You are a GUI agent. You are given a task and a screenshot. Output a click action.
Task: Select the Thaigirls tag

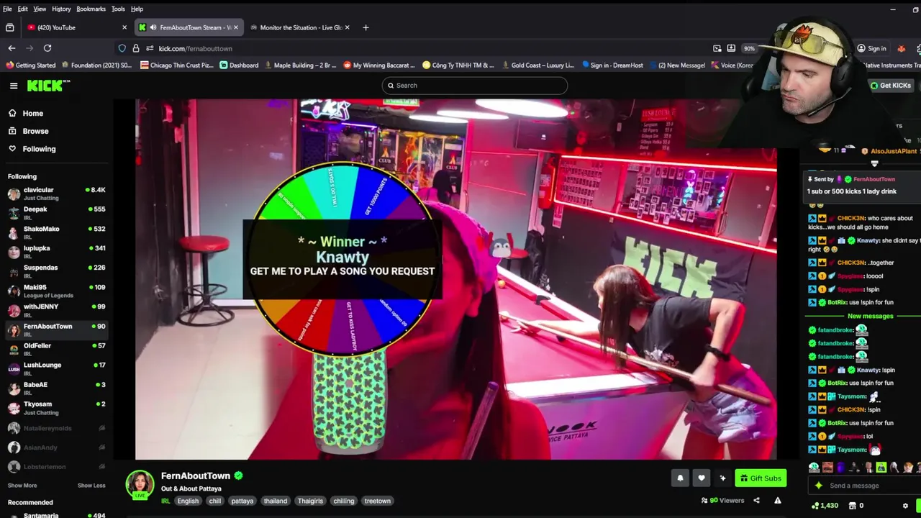coord(311,501)
